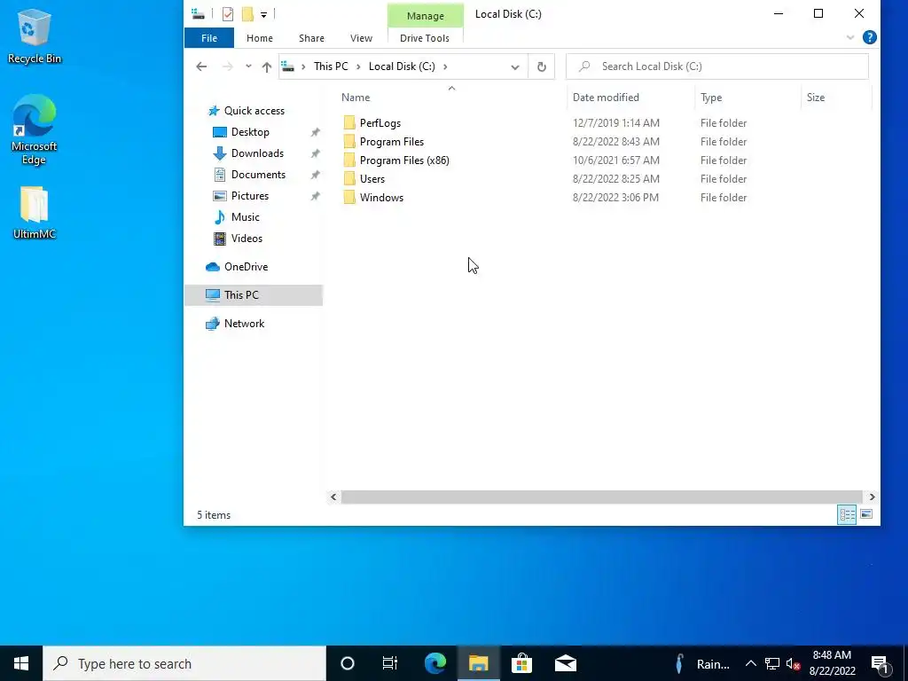Select the PerfLogs folder
The height and width of the screenshot is (681, 908).
tap(380, 122)
